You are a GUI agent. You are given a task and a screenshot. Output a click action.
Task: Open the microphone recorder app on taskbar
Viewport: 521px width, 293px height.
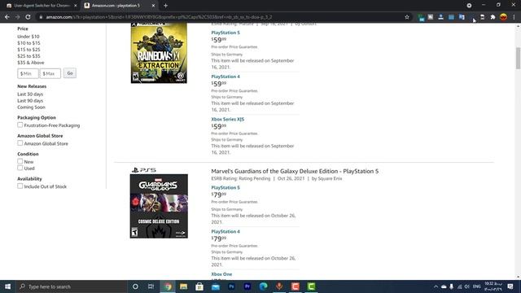pos(279,286)
